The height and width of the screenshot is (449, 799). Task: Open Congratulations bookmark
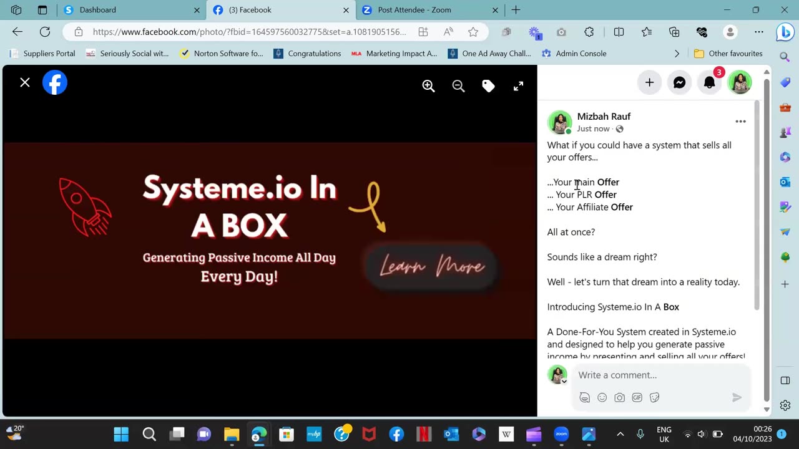307,54
